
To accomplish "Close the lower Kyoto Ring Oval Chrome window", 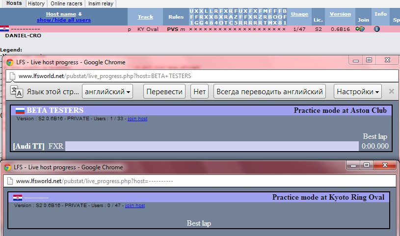I will (x=385, y=165).
